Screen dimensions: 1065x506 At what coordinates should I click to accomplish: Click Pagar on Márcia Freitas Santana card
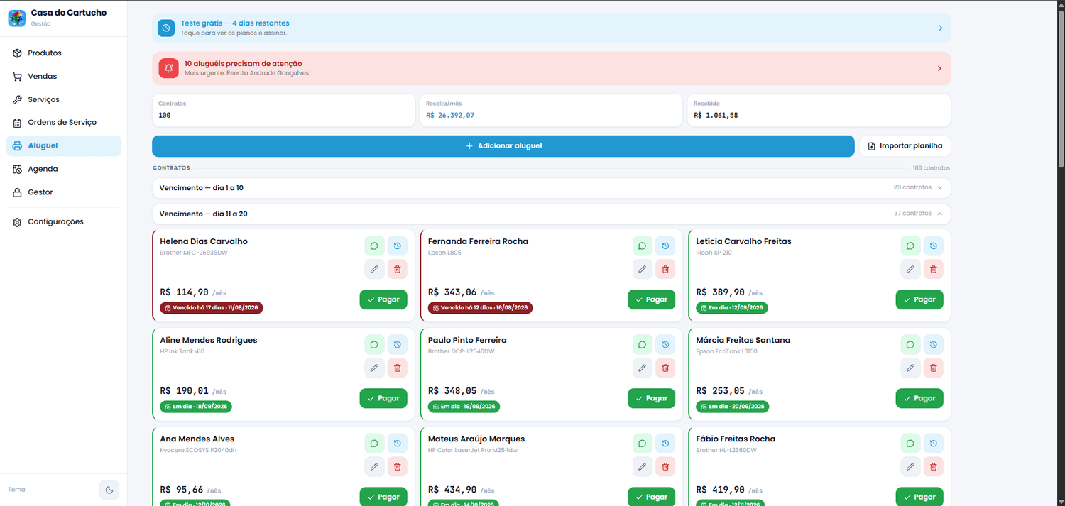click(x=919, y=398)
